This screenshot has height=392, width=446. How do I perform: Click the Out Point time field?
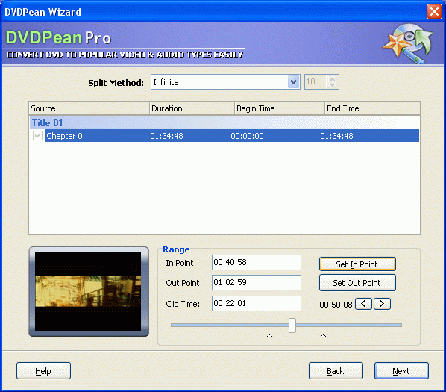[x=257, y=283]
